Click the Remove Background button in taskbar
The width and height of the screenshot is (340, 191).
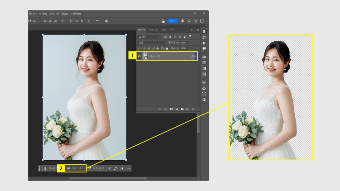tap(75, 168)
